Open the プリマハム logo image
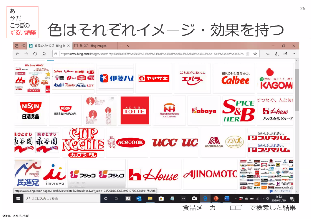 [270, 142]
